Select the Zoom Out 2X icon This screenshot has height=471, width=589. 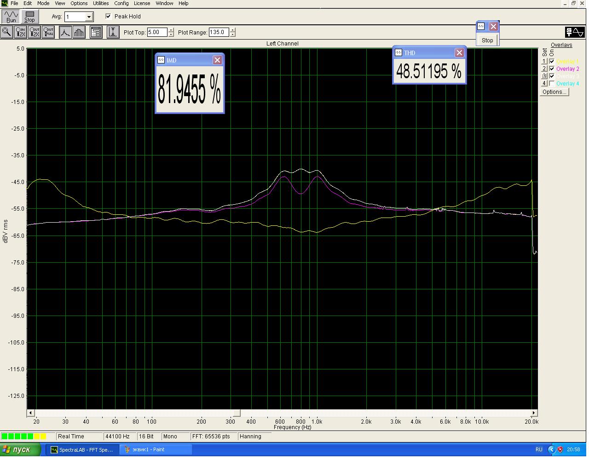pyautogui.click(x=35, y=32)
